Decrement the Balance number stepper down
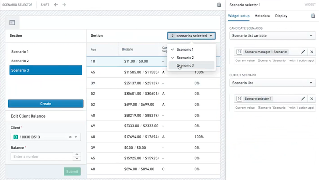 pos(77,158)
